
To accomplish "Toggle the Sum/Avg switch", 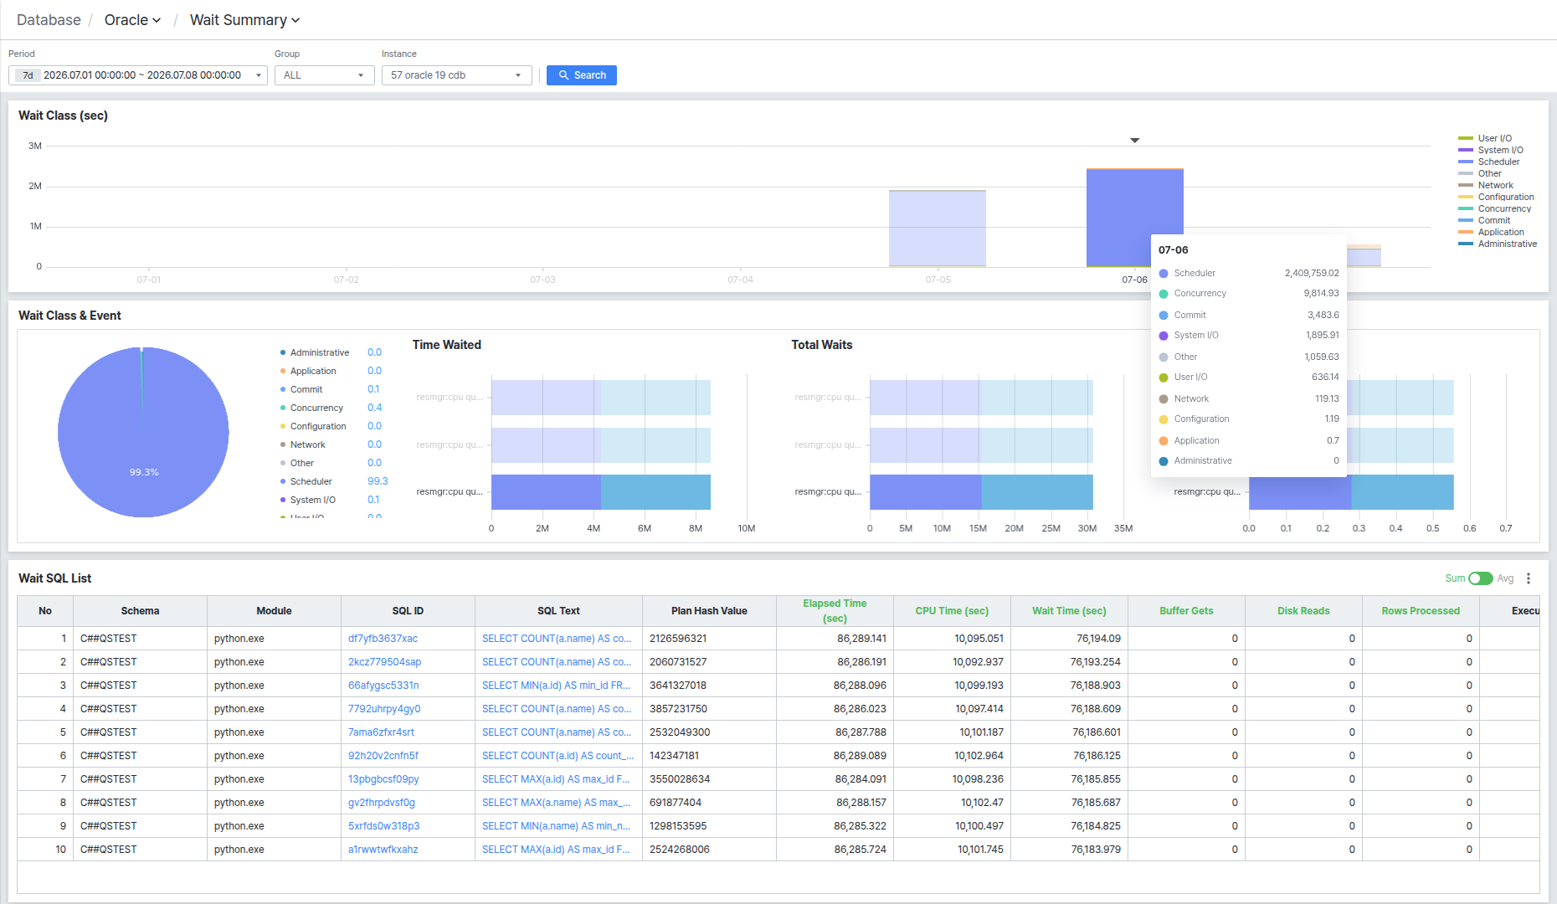I will pyautogui.click(x=1481, y=578).
